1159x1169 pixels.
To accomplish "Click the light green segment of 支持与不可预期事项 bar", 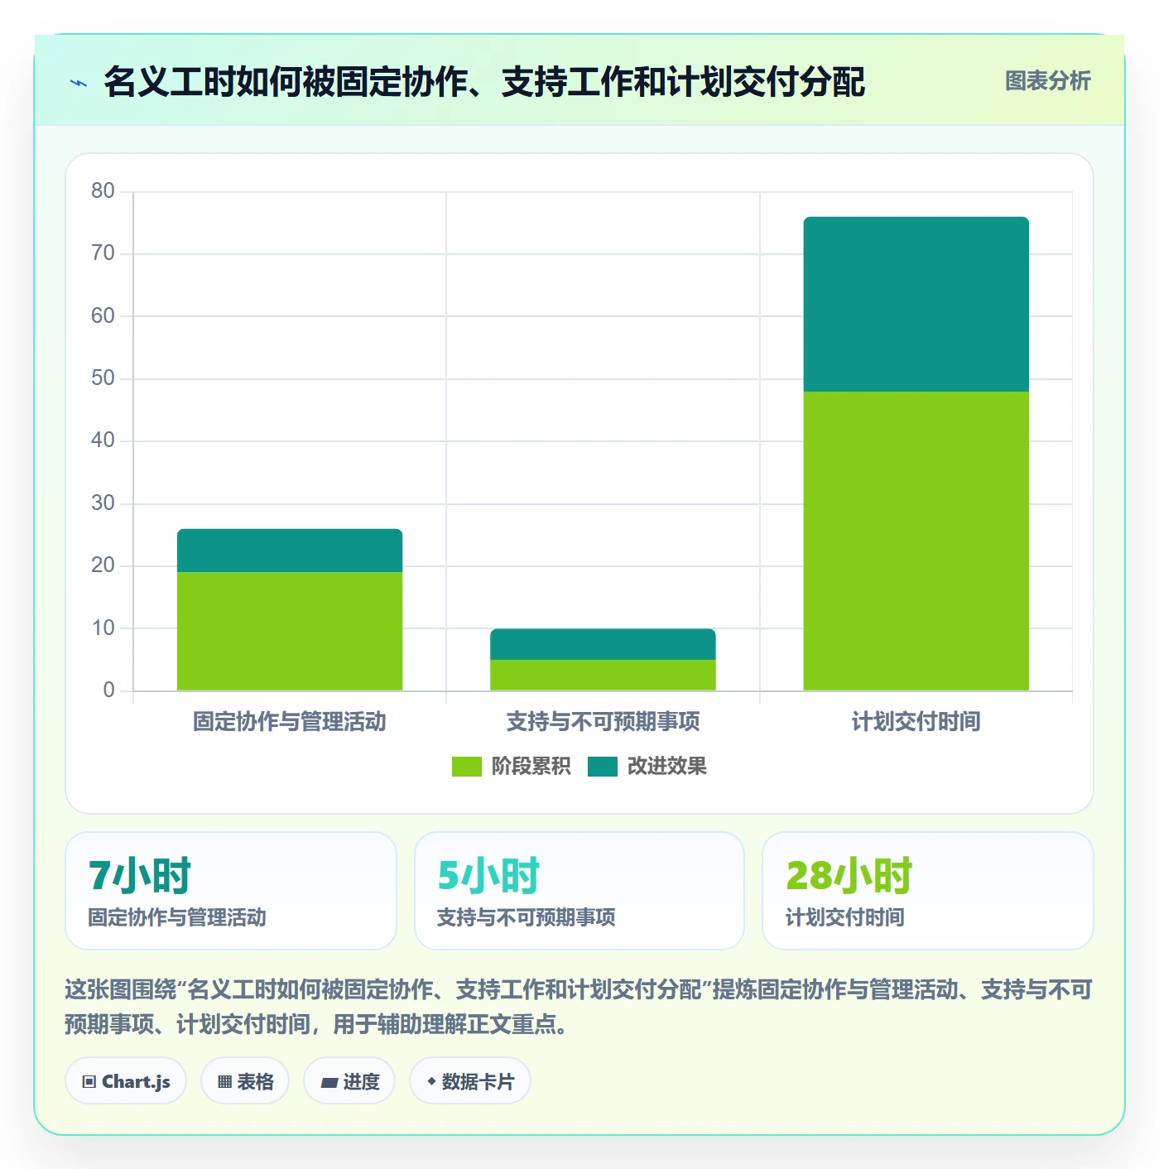I will [603, 675].
